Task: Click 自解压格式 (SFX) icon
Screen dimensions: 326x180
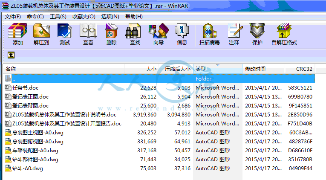Action: [284, 31]
